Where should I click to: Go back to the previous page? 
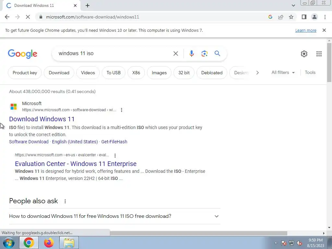7,17
